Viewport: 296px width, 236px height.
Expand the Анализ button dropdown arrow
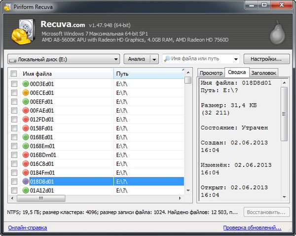154,59
